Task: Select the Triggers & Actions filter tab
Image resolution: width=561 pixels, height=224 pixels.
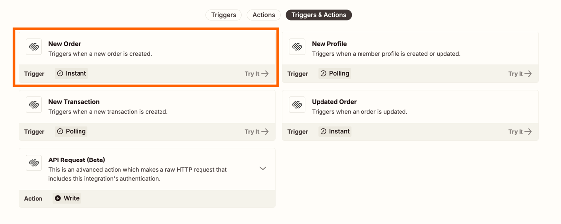Action: click(x=319, y=15)
